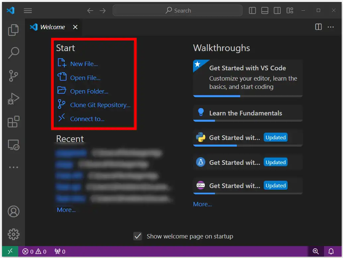Click the zoom magnifier in status bar
Image resolution: width=343 pixels, height=258 pixels.
coord(315,251)
